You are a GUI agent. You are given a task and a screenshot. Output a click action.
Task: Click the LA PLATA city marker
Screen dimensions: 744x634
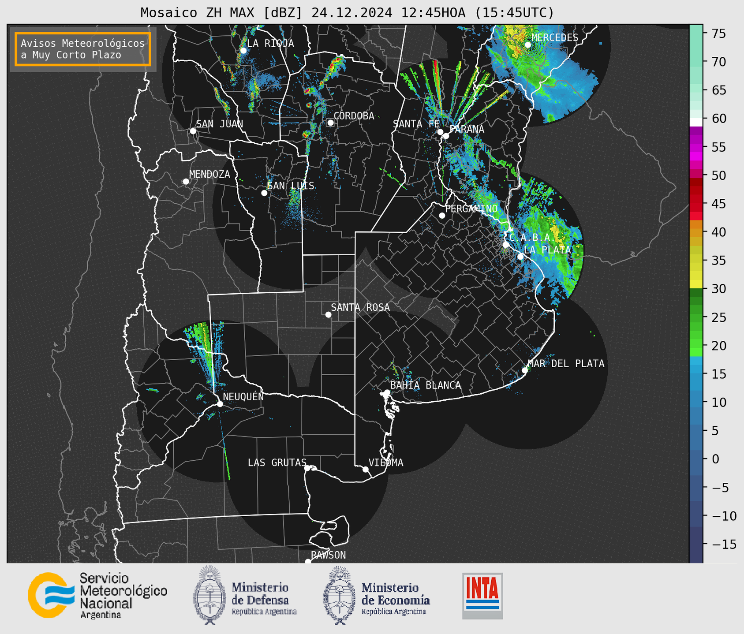click(x=520, y=257)
